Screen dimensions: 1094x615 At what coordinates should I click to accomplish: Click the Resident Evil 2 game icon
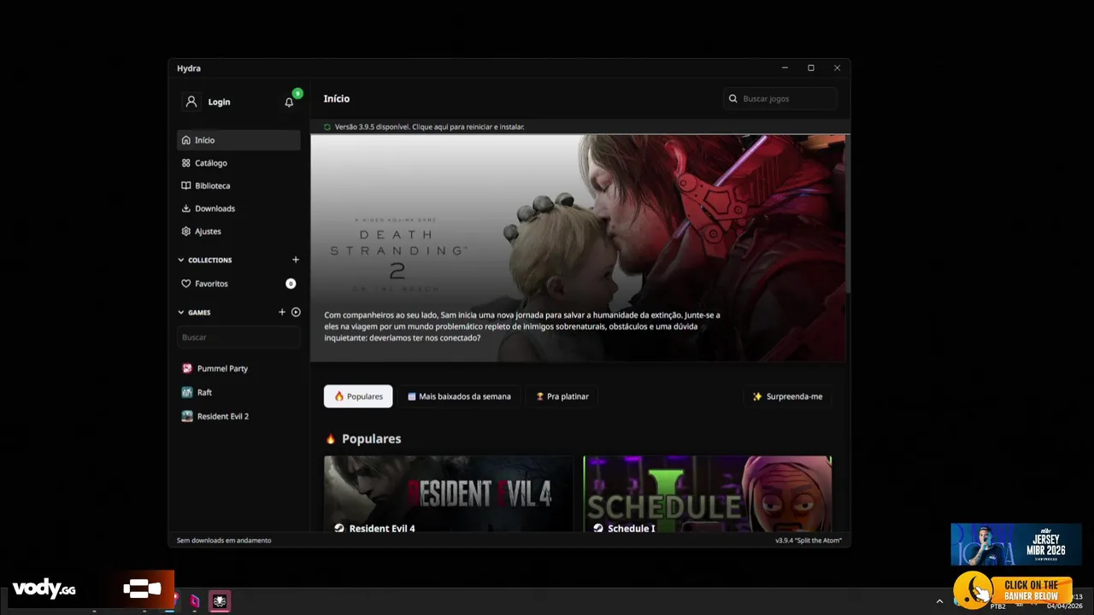(187, 416)
